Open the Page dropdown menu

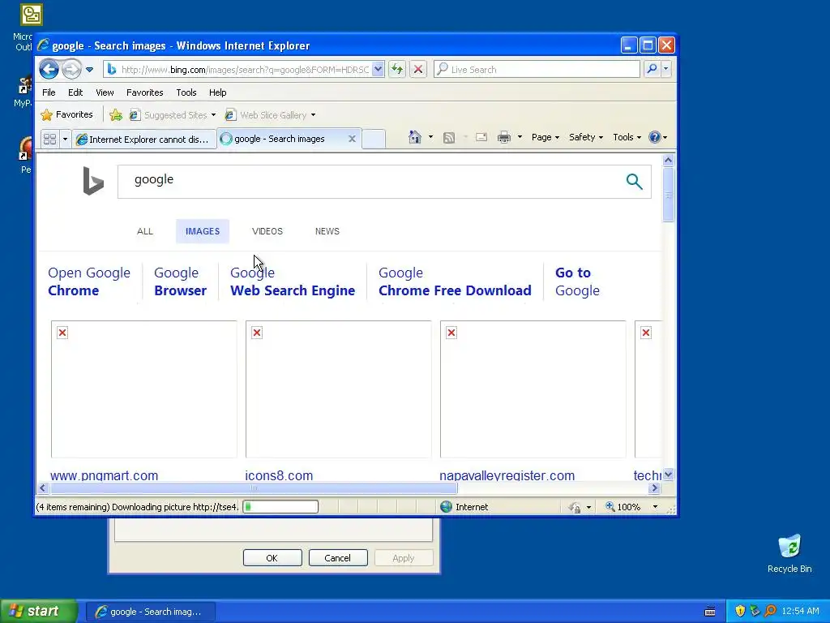click(x=545, y=137)
